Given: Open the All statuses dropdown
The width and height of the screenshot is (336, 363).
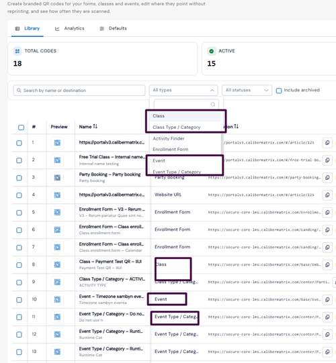Looking at the screenshot, I should pyautogui.click(x=247, y=91).
